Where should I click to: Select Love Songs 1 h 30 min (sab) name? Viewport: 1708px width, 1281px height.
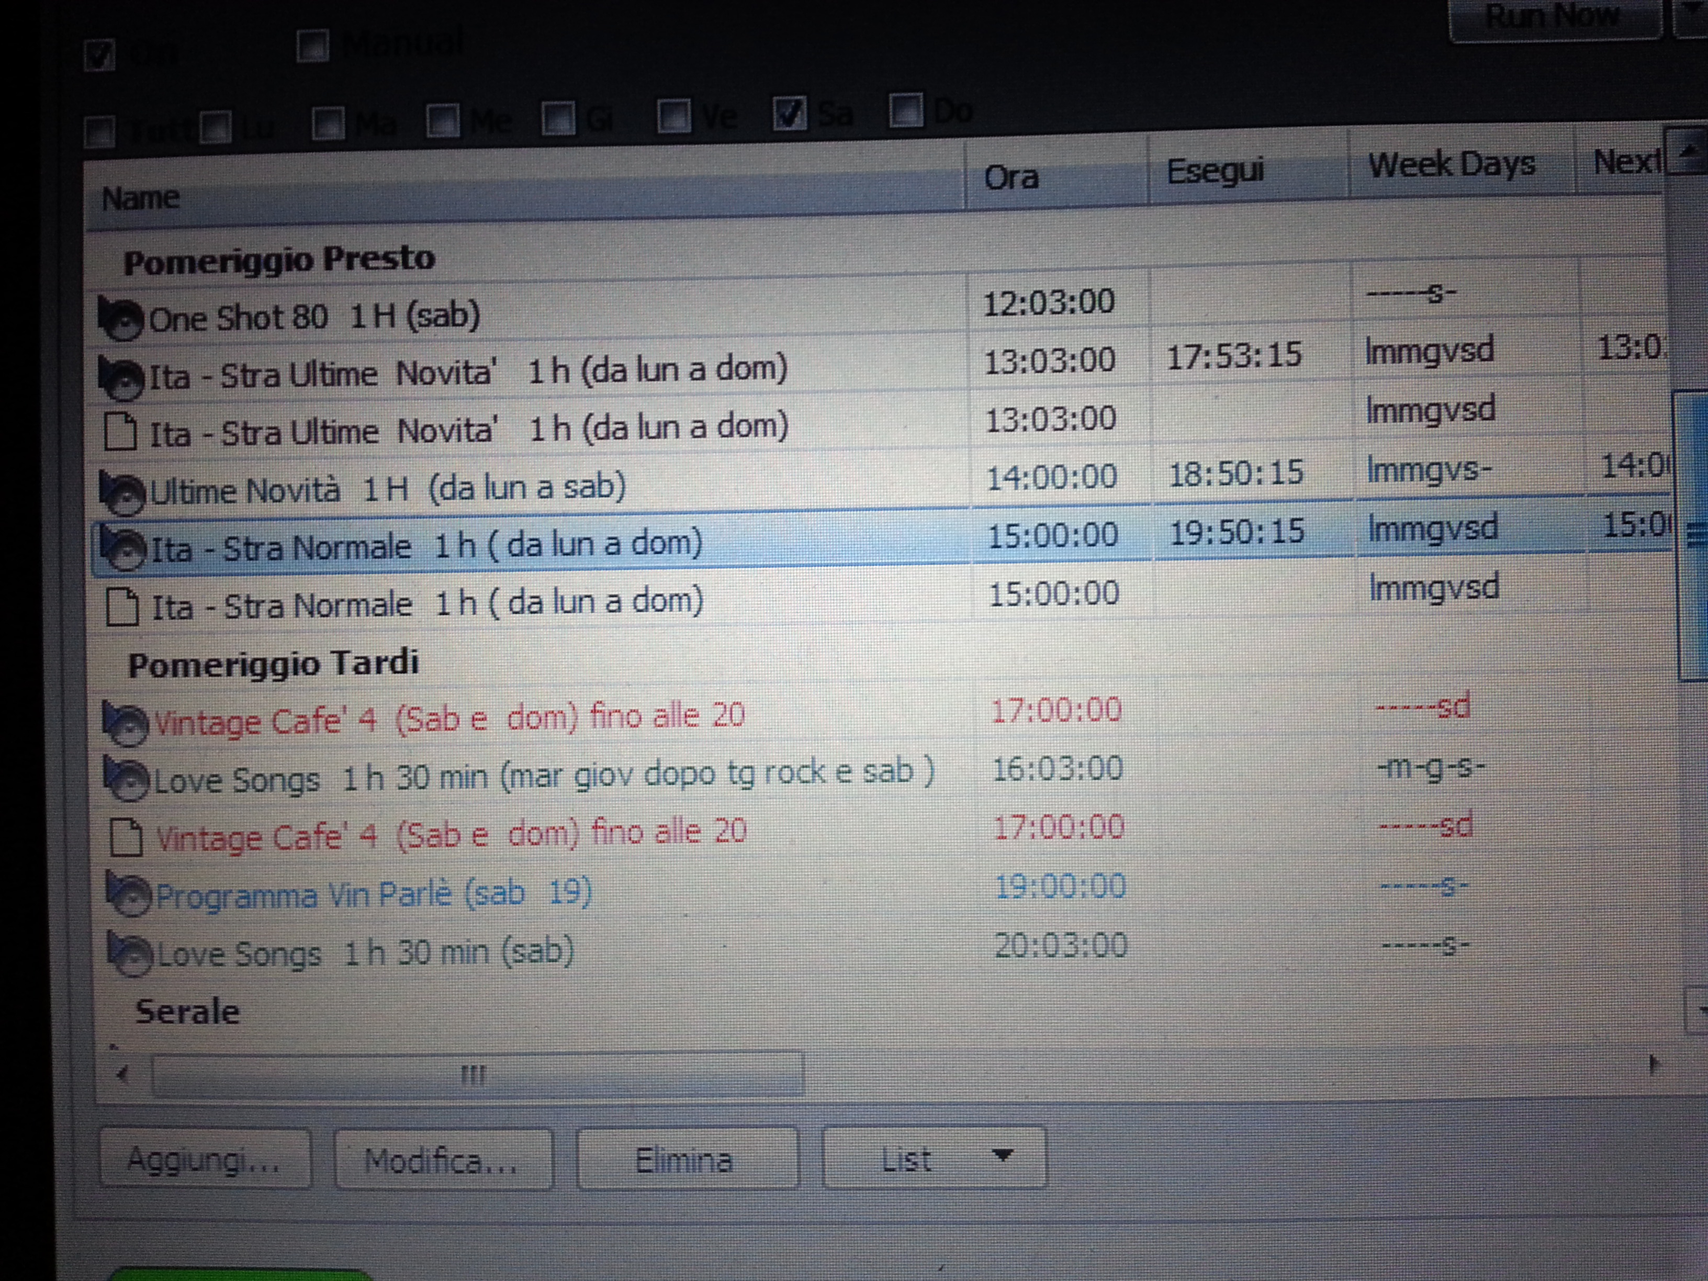coord(366,953)
